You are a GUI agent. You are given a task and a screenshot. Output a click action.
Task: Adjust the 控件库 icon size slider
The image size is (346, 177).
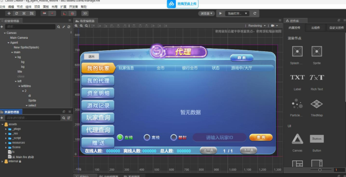pyautogui.click(x=320, y=170)
